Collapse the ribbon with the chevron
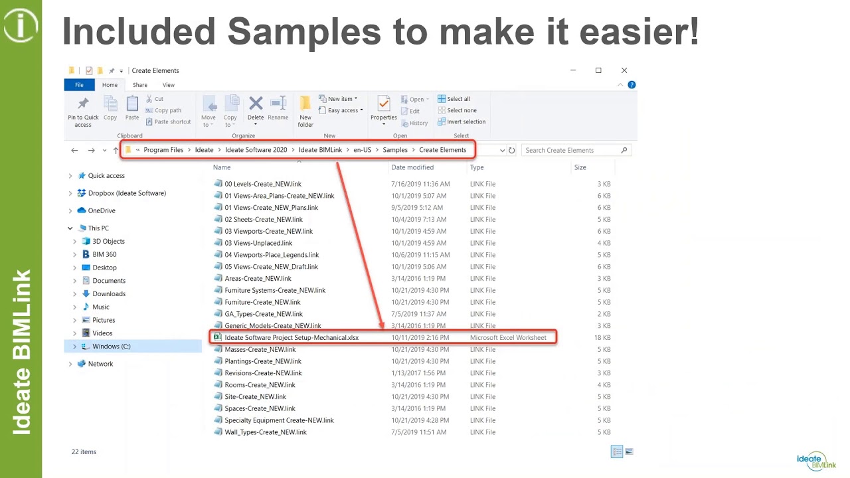Image resolution: width=850 pixels, height=478 pixels. pyautogui.click(x=620, y=85)
